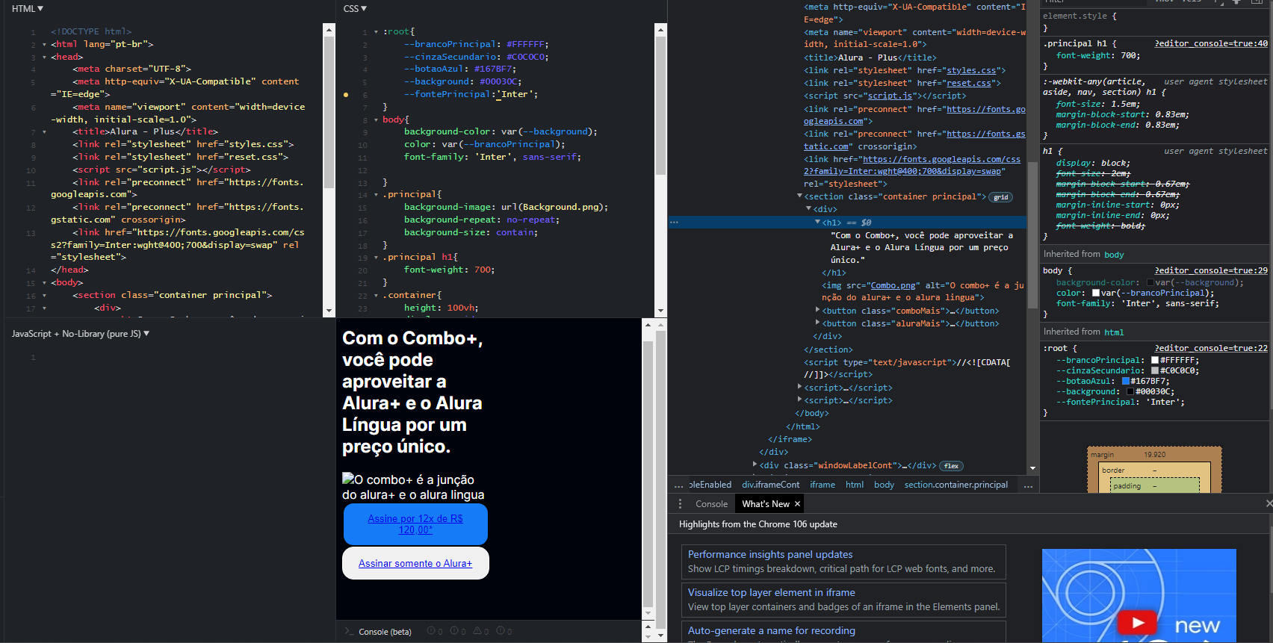Viewport: 1273px width, 643px height.
Task: Switch to the Console drawer tab
Action: click(x=711, y=504)
